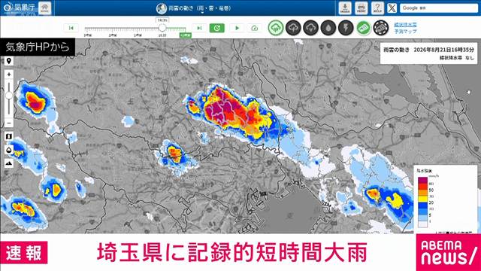
Task: Open the playback speed gauge control
Action: [x=254, y=28]
